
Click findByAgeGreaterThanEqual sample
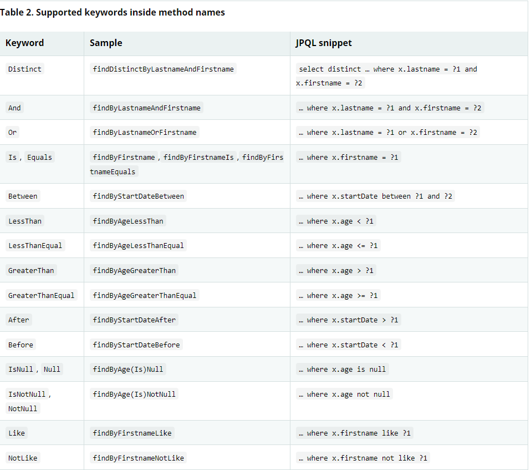tap(145, 295)
